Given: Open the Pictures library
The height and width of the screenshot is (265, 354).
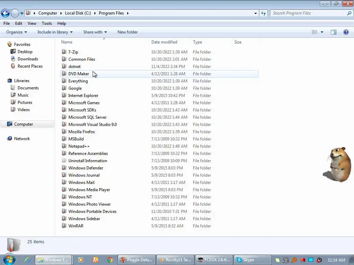Looking at the screenshot, I should [x=25, y=102].
